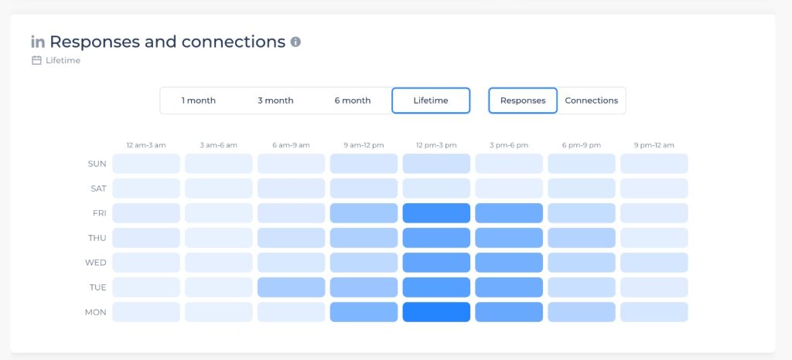Click the THU row label

97,238
